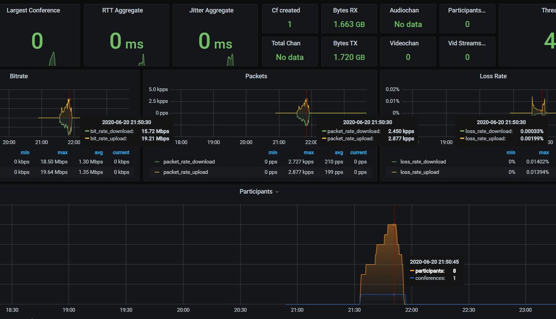Viewport: 556px width, 319px height.
Task: Sort Packets legend by current column
Action: coord(358,152)
